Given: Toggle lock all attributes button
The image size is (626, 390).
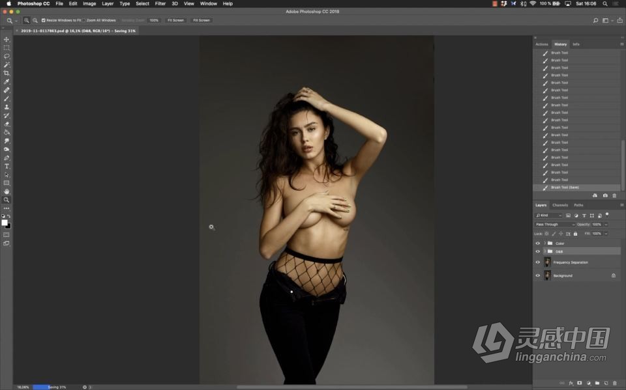Looking at the screenshot, I should tap(575, 234).
